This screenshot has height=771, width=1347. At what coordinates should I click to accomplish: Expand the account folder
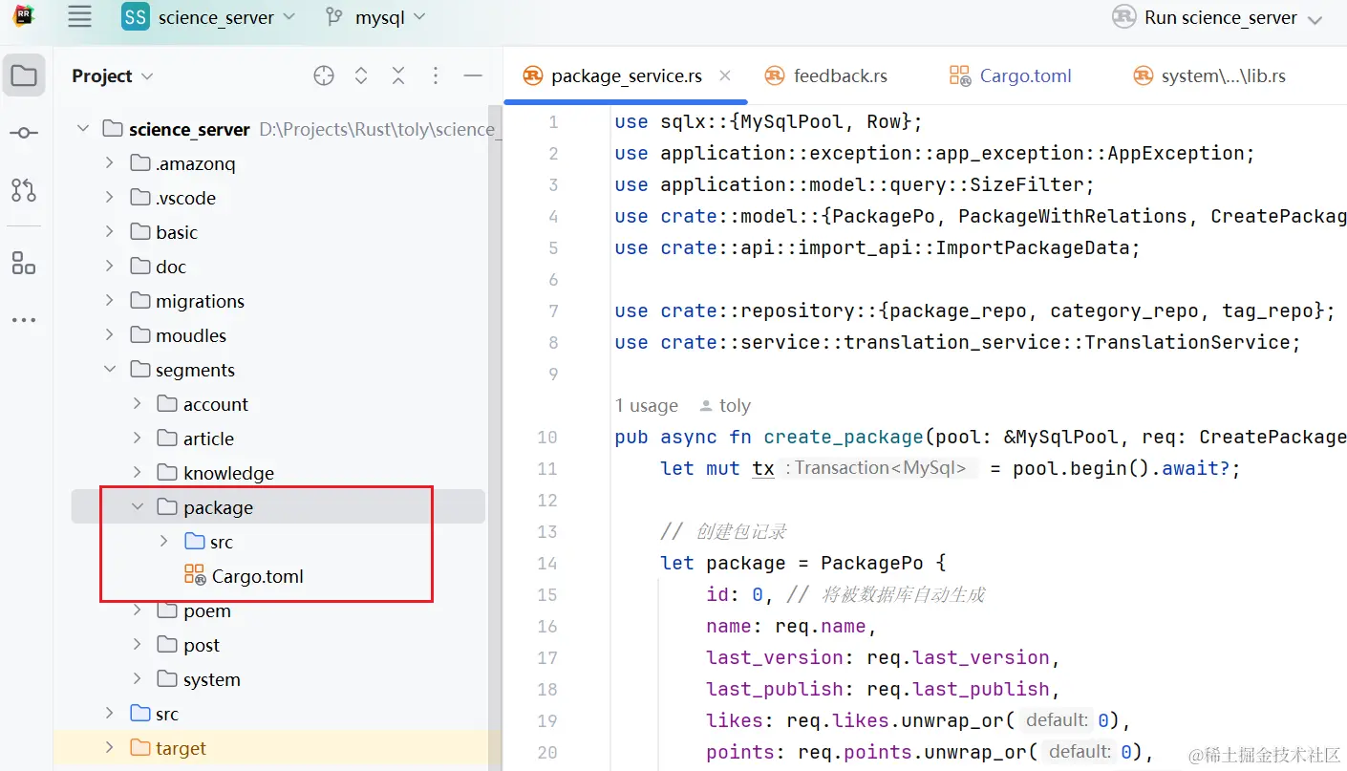click(x=138, y=404)
